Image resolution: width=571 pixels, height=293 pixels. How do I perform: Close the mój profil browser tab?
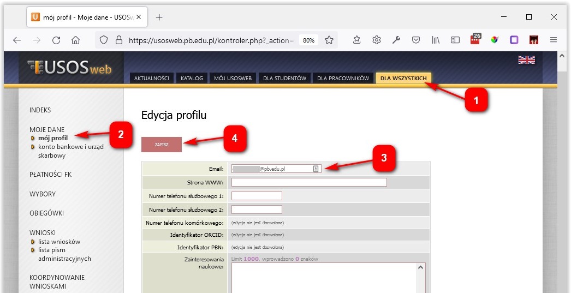138,17
